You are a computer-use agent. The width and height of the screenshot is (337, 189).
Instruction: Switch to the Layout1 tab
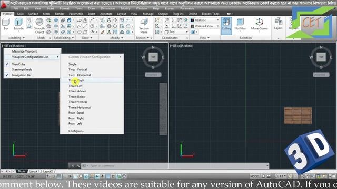[x=34, y=171]
